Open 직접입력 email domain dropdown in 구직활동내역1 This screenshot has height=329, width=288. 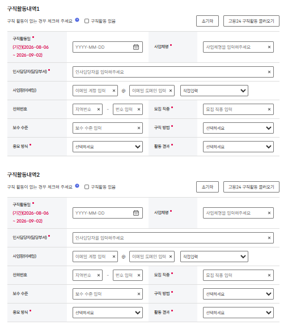(x=214, y=91)
